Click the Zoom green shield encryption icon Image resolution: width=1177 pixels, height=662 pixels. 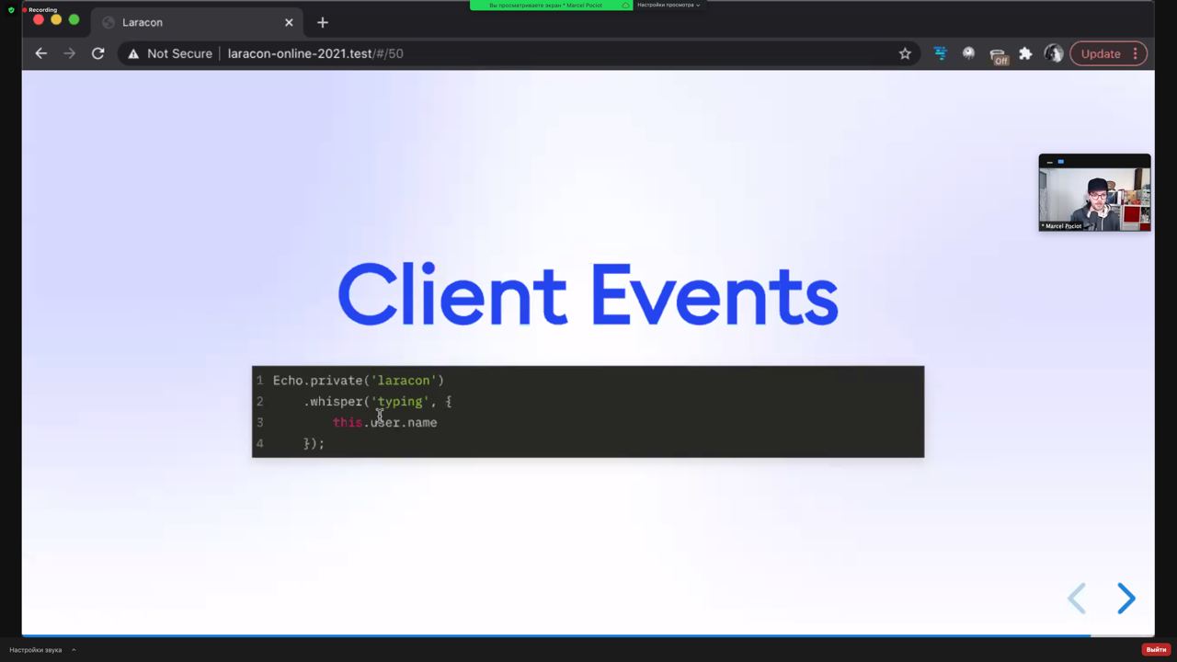point(11,10)
